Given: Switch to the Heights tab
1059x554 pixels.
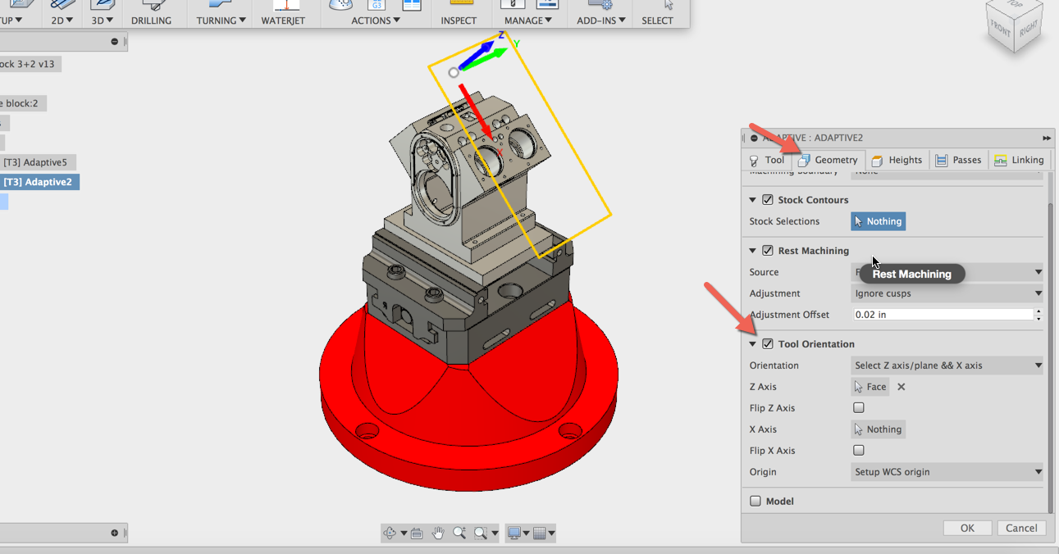Looking at the screenshot, I should (x=897, y=160).
